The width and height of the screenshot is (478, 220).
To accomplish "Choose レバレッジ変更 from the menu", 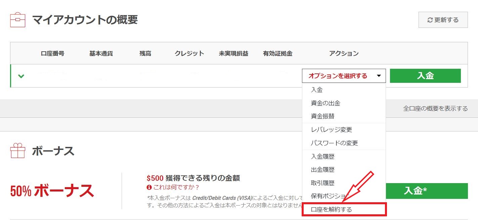I will point(331,130).
